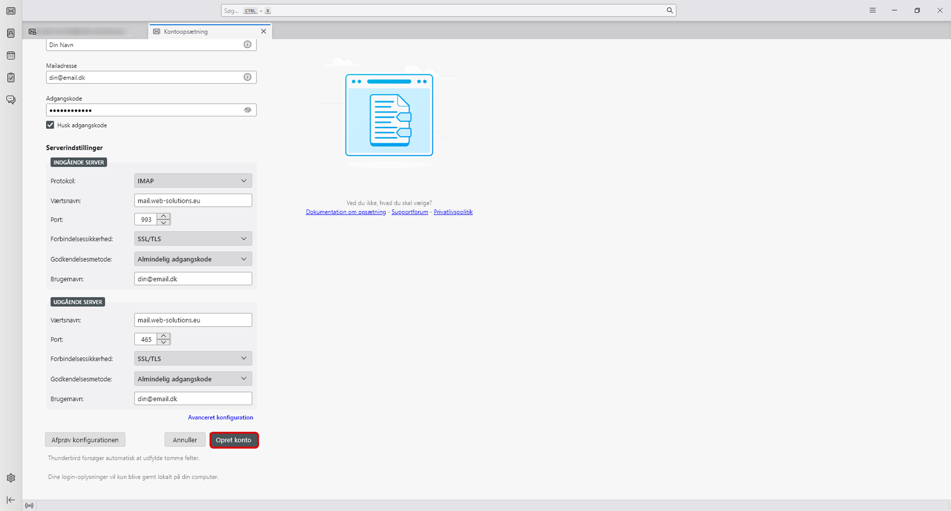
Task: Open the Thunderbird application menu
Action: [x=873, y=10]
